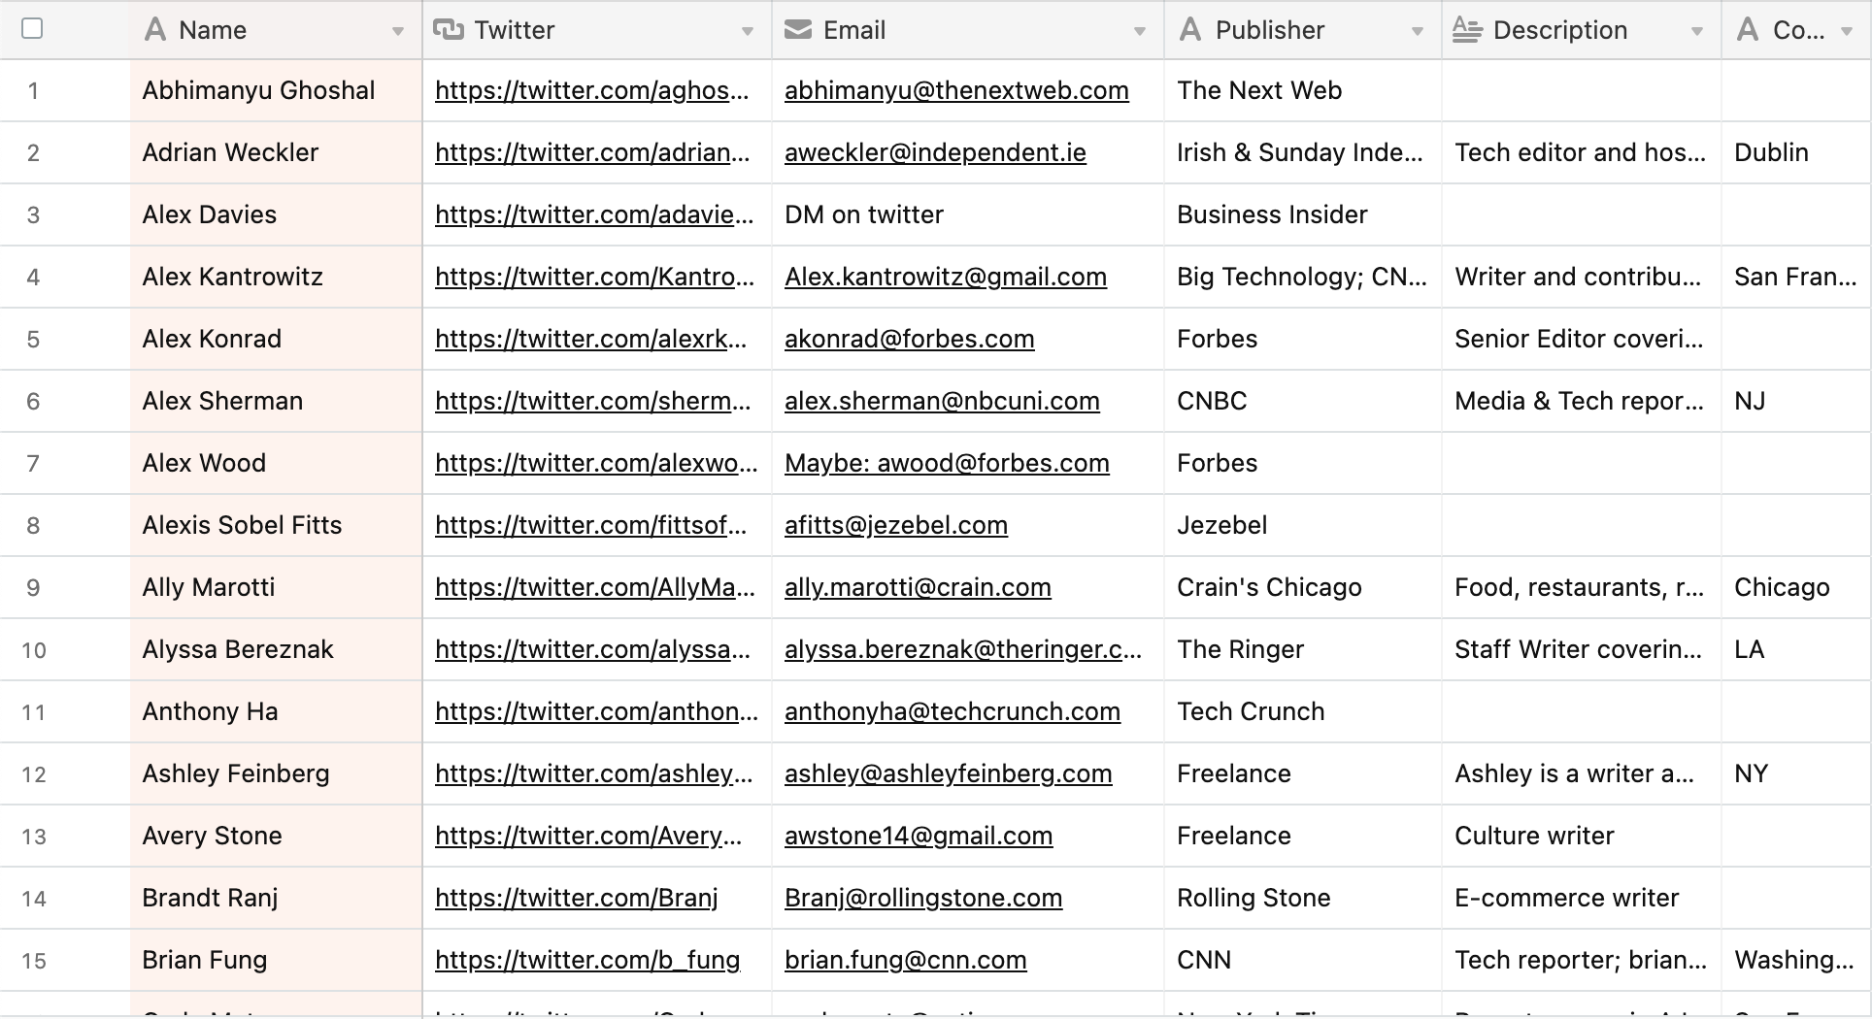This screenshot has width=1872, height=1019.
Task: Click Branj@rollingstone.com email link
Action: point(922,898)
